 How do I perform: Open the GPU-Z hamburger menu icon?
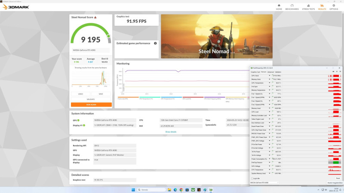340,72
